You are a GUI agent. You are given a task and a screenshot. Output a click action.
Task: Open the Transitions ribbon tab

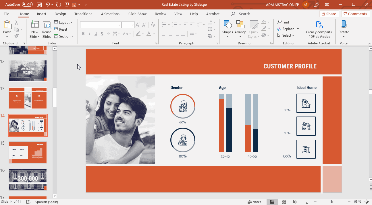tap(83, 14)
